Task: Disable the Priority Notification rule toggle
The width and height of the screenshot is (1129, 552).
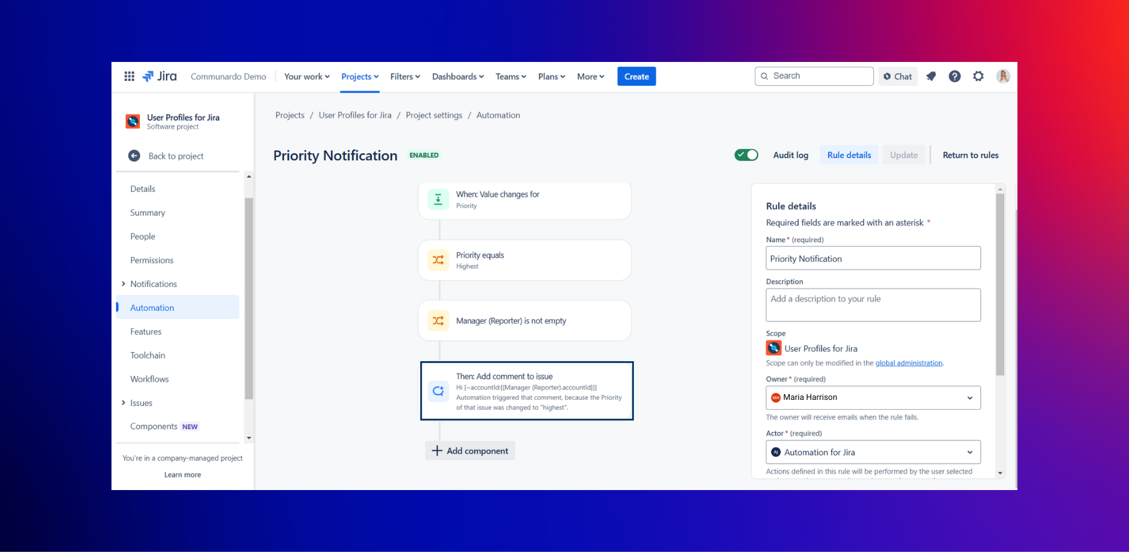Action: 746,155
